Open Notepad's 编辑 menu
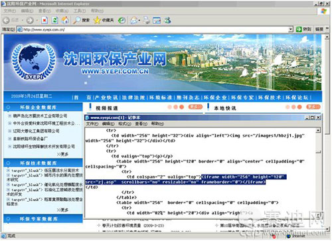Screen dimensions: 332x241 click(108, 123)
